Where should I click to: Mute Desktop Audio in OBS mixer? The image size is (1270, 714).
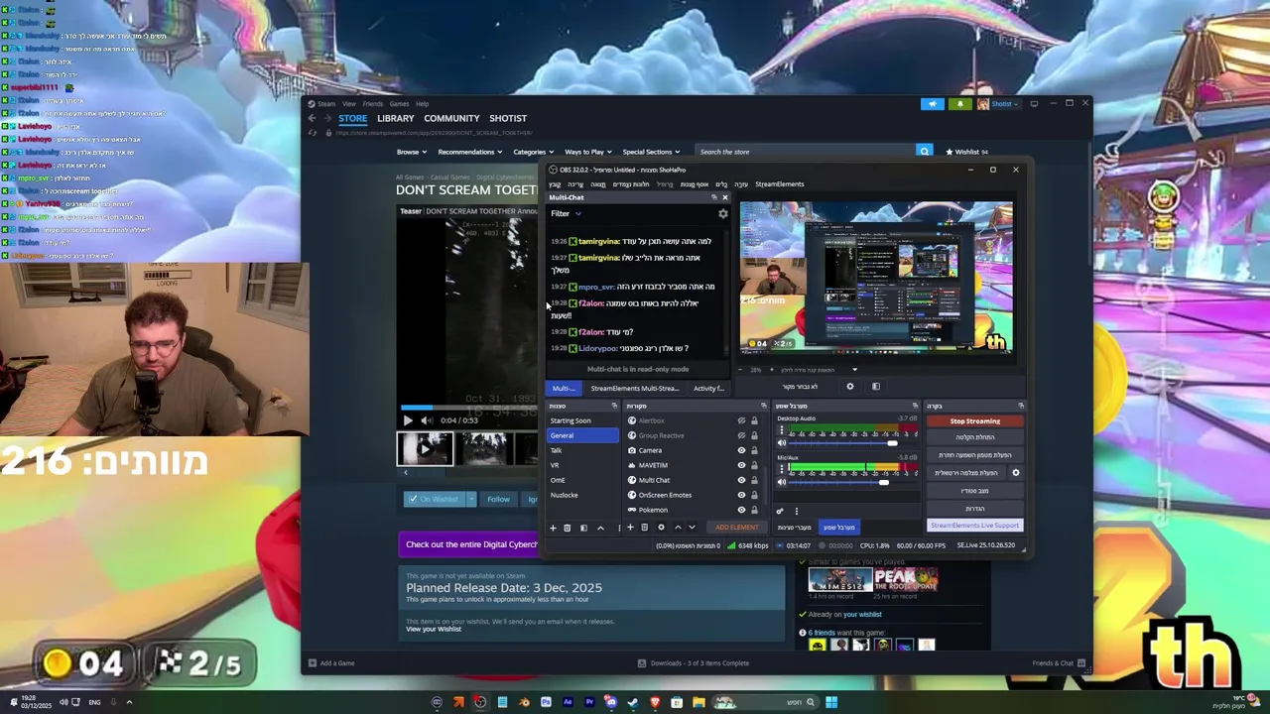pos(782,443)
